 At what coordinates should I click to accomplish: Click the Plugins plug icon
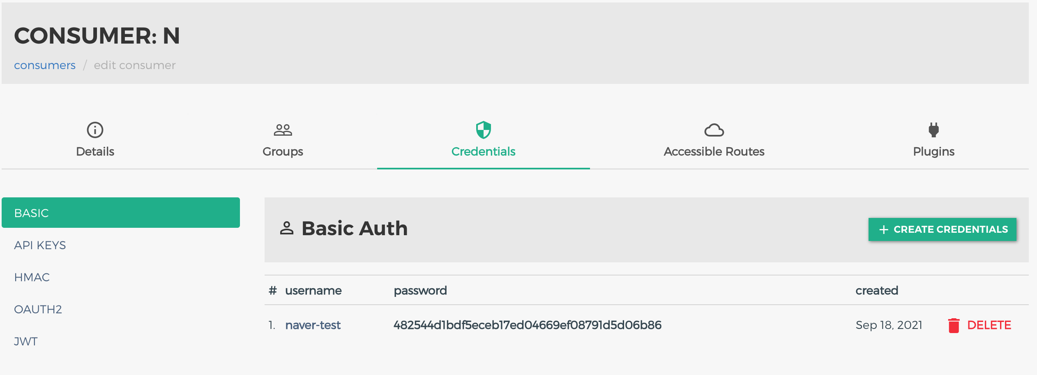pyautogui.click(x=933, y=130)
